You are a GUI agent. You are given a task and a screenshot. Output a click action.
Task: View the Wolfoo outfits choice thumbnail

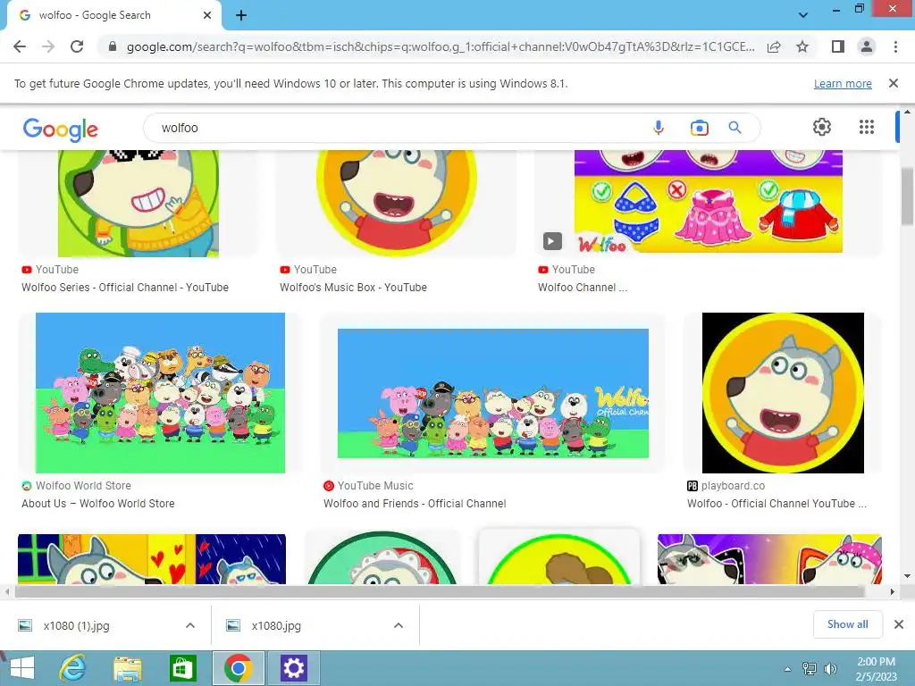[x=709, y=201]
